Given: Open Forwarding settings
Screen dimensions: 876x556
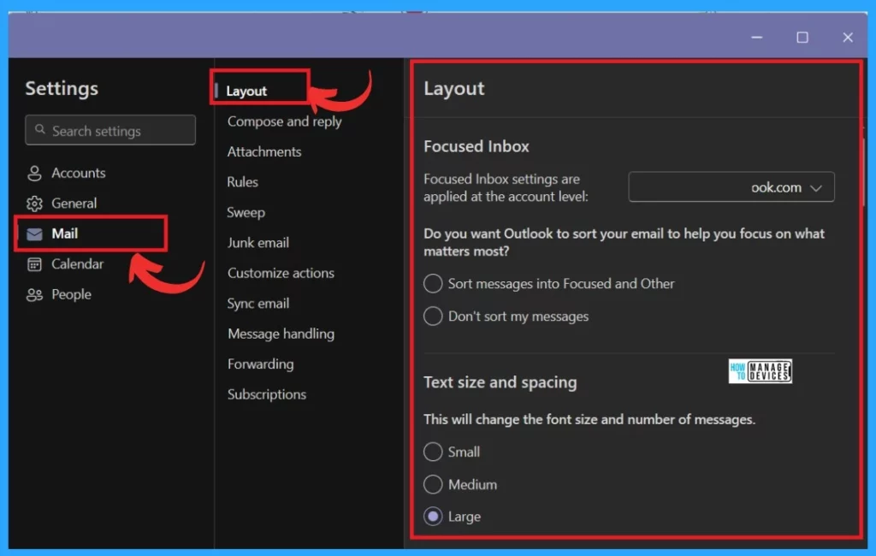Looking at the screenshot, I should (x=260, y=364).
